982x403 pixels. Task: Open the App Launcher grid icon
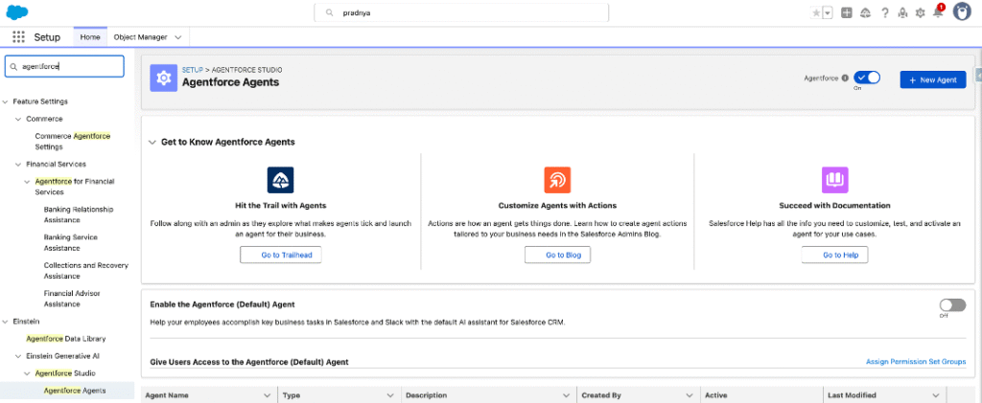19,37
